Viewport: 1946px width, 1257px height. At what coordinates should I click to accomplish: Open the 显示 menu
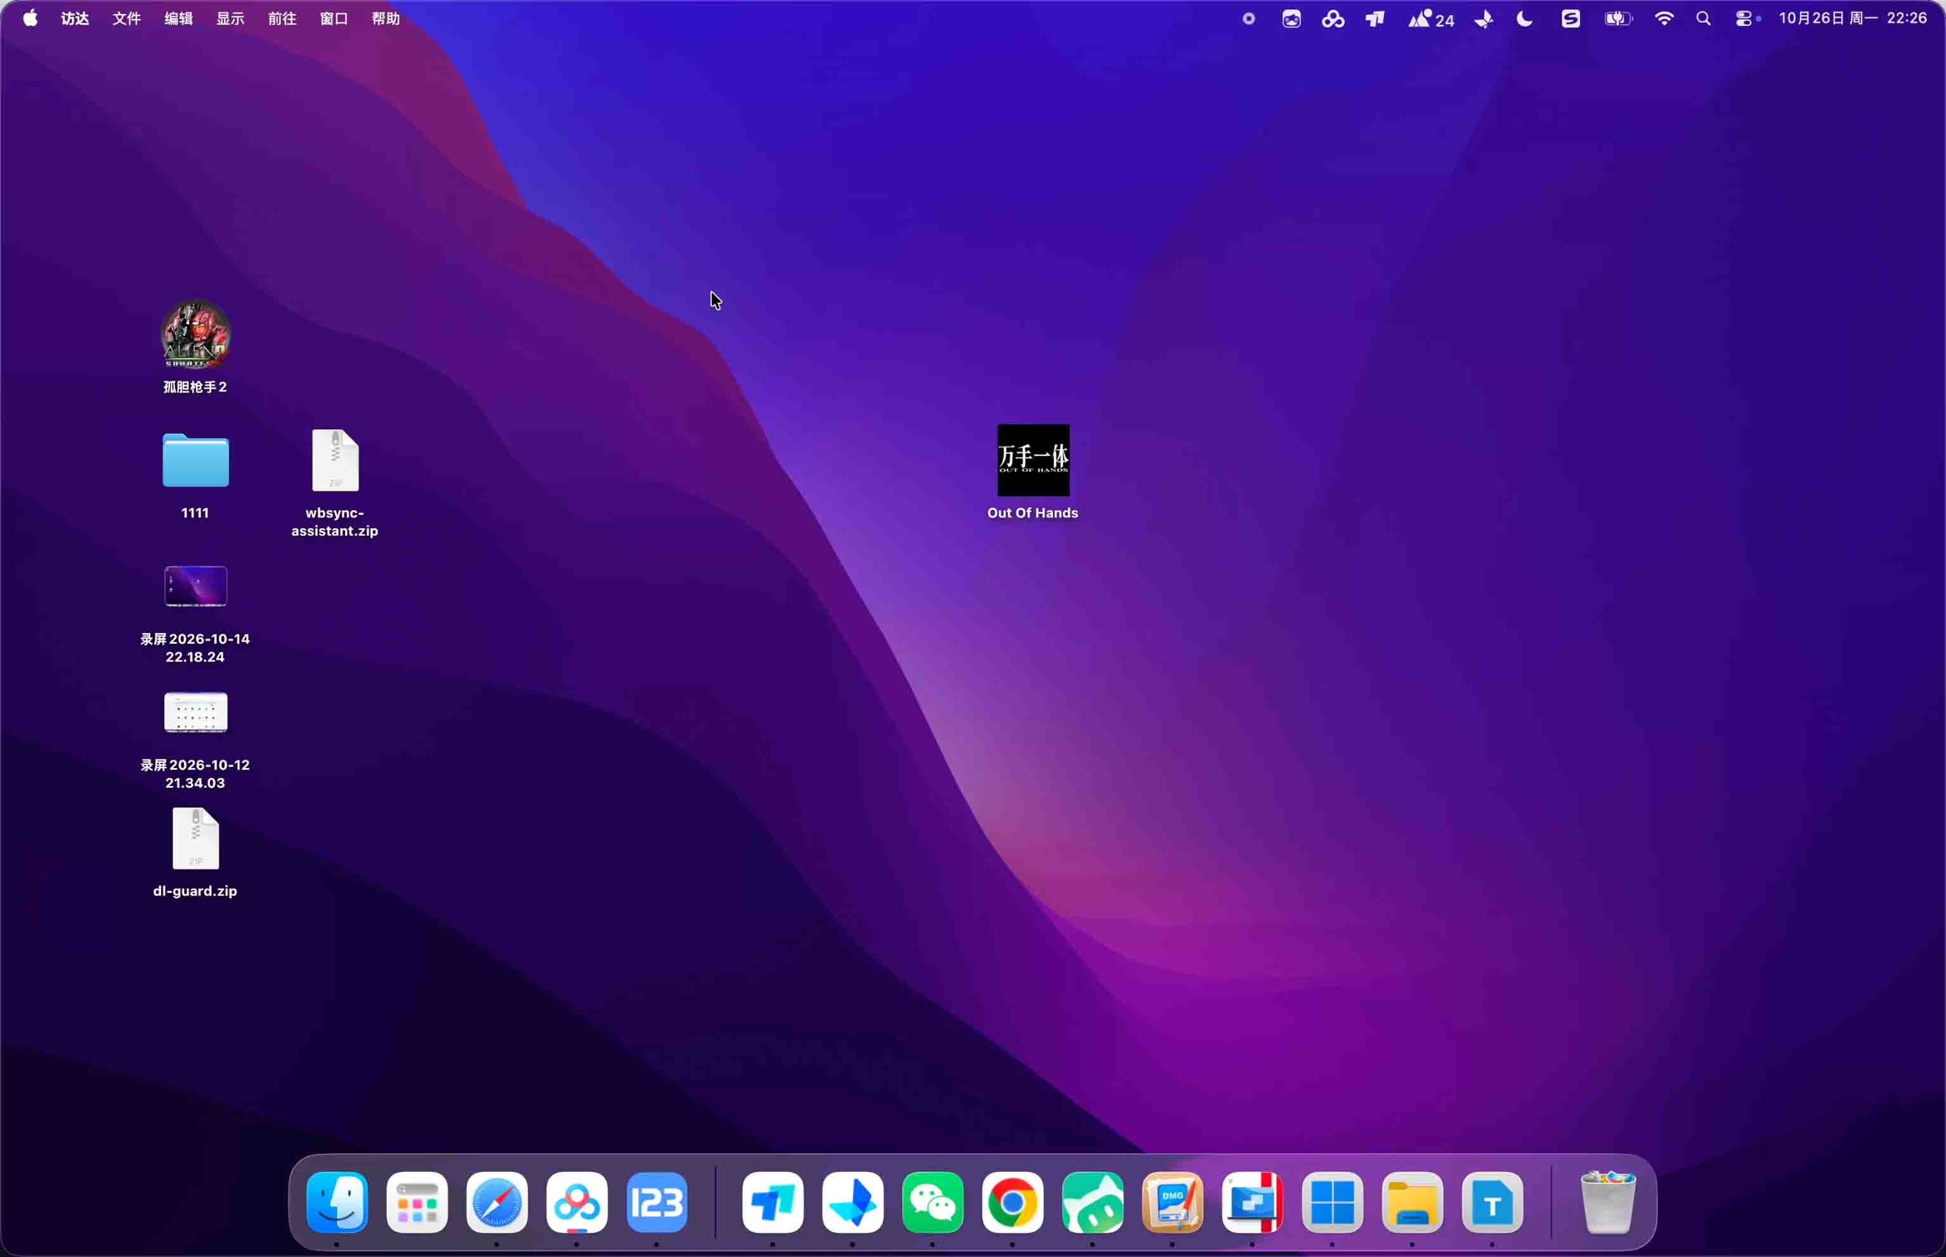[230, 18]
